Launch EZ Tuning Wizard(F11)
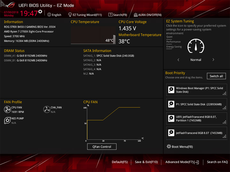 (x=87, y=15)
